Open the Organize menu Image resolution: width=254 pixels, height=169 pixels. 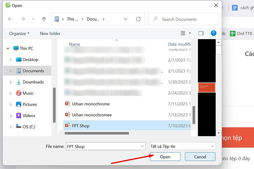19,33
